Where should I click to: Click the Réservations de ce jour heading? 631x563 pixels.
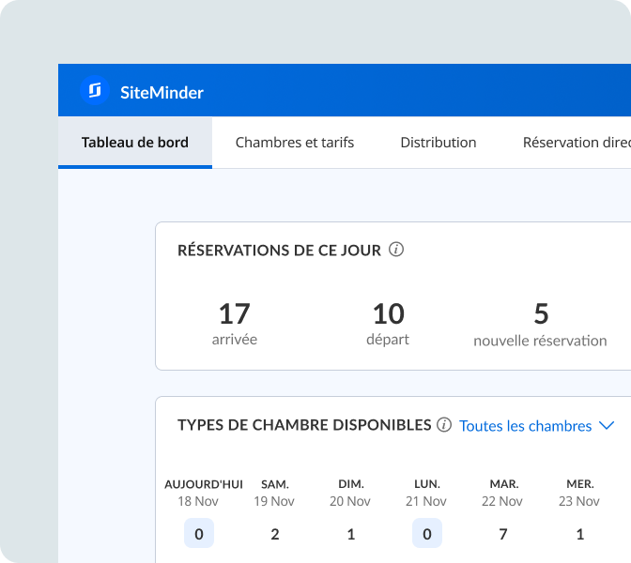[x=279, y=251]
